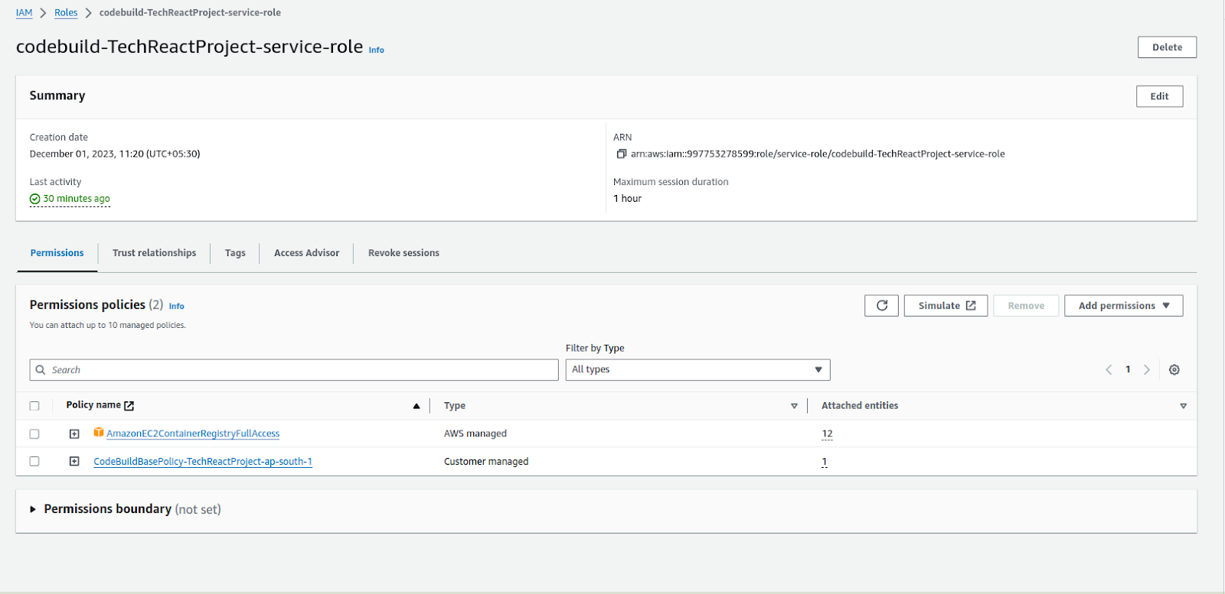
Task: Check the CodeBuildBasePolicy row checkbox
Action: coord(34,461)
